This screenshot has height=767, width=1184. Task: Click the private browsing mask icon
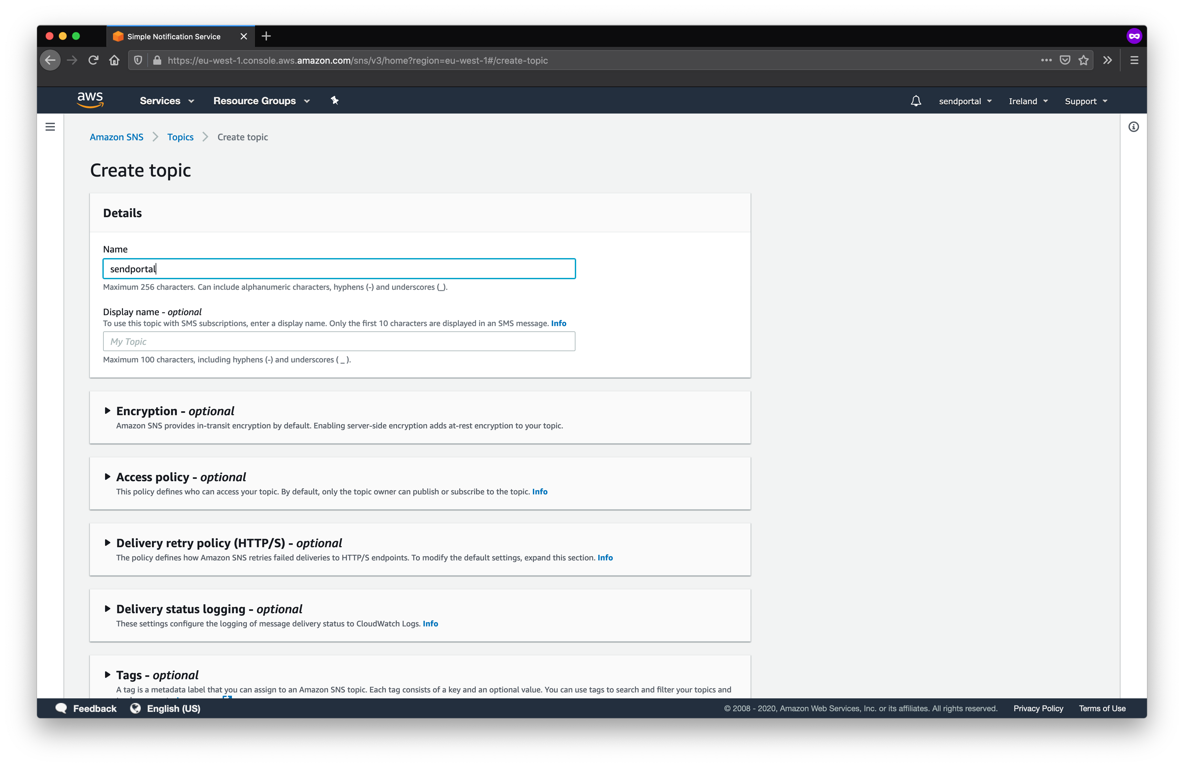1134,36
